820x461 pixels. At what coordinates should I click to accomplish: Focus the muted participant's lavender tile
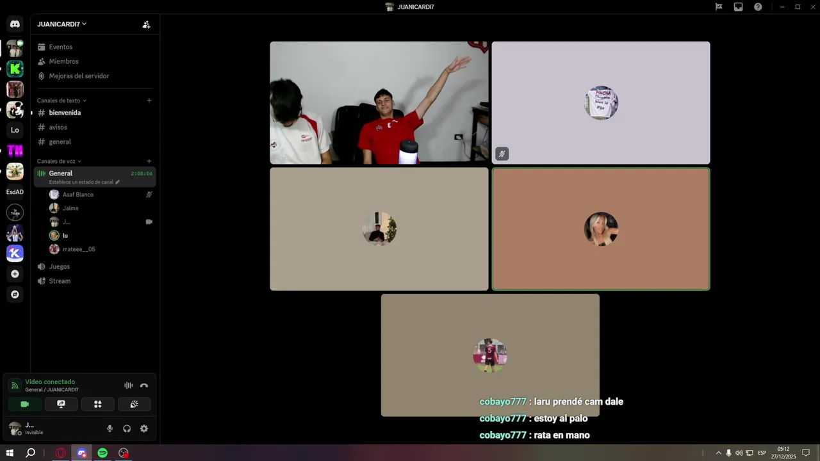point(601,103)
